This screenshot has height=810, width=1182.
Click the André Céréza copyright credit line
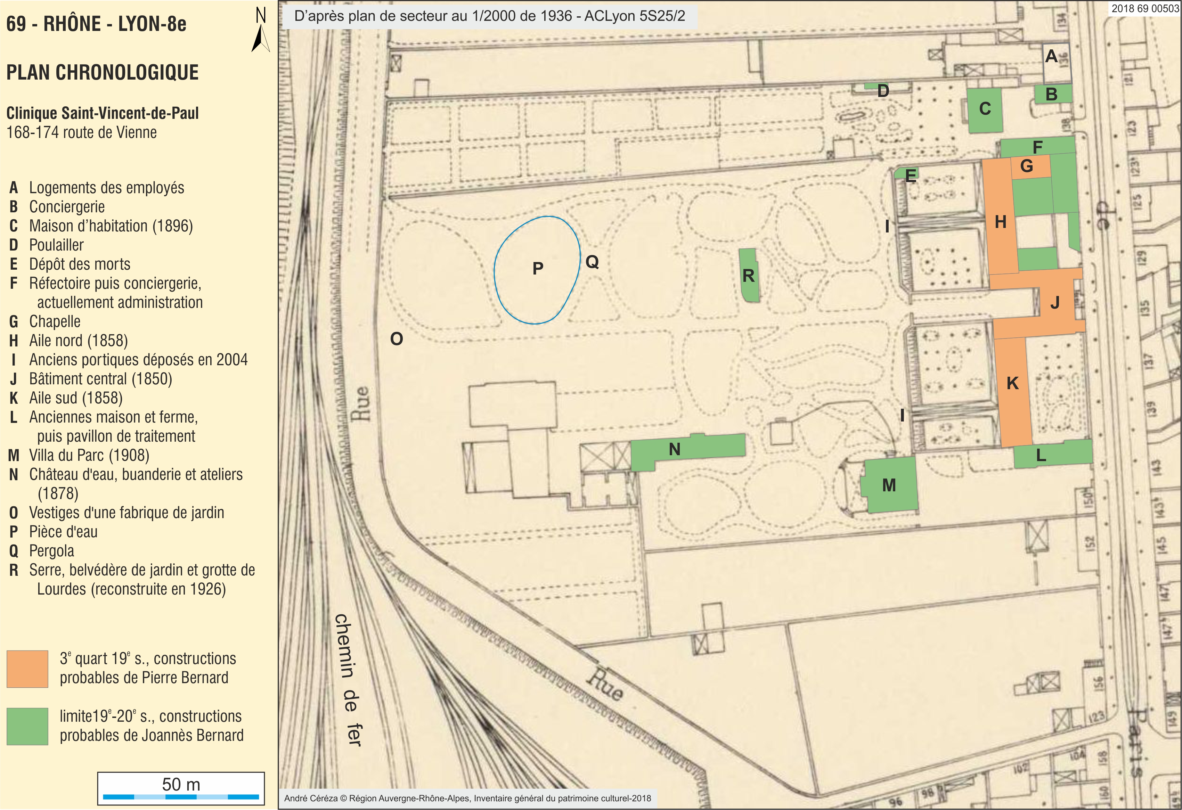tap(467, 798)
